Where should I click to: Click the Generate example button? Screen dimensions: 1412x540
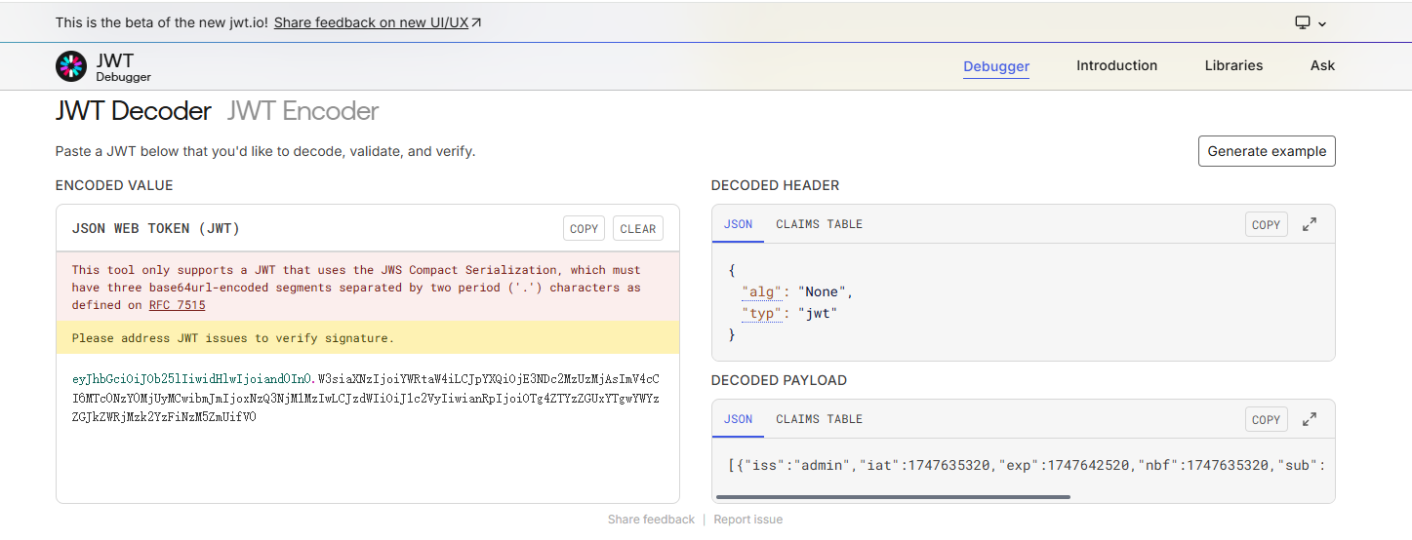click(x=1267, y=151)
